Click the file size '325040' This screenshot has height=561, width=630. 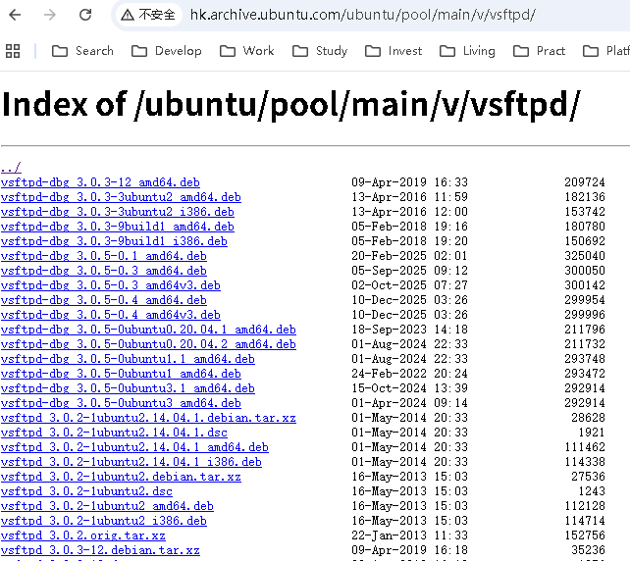(x=585, y=256)
